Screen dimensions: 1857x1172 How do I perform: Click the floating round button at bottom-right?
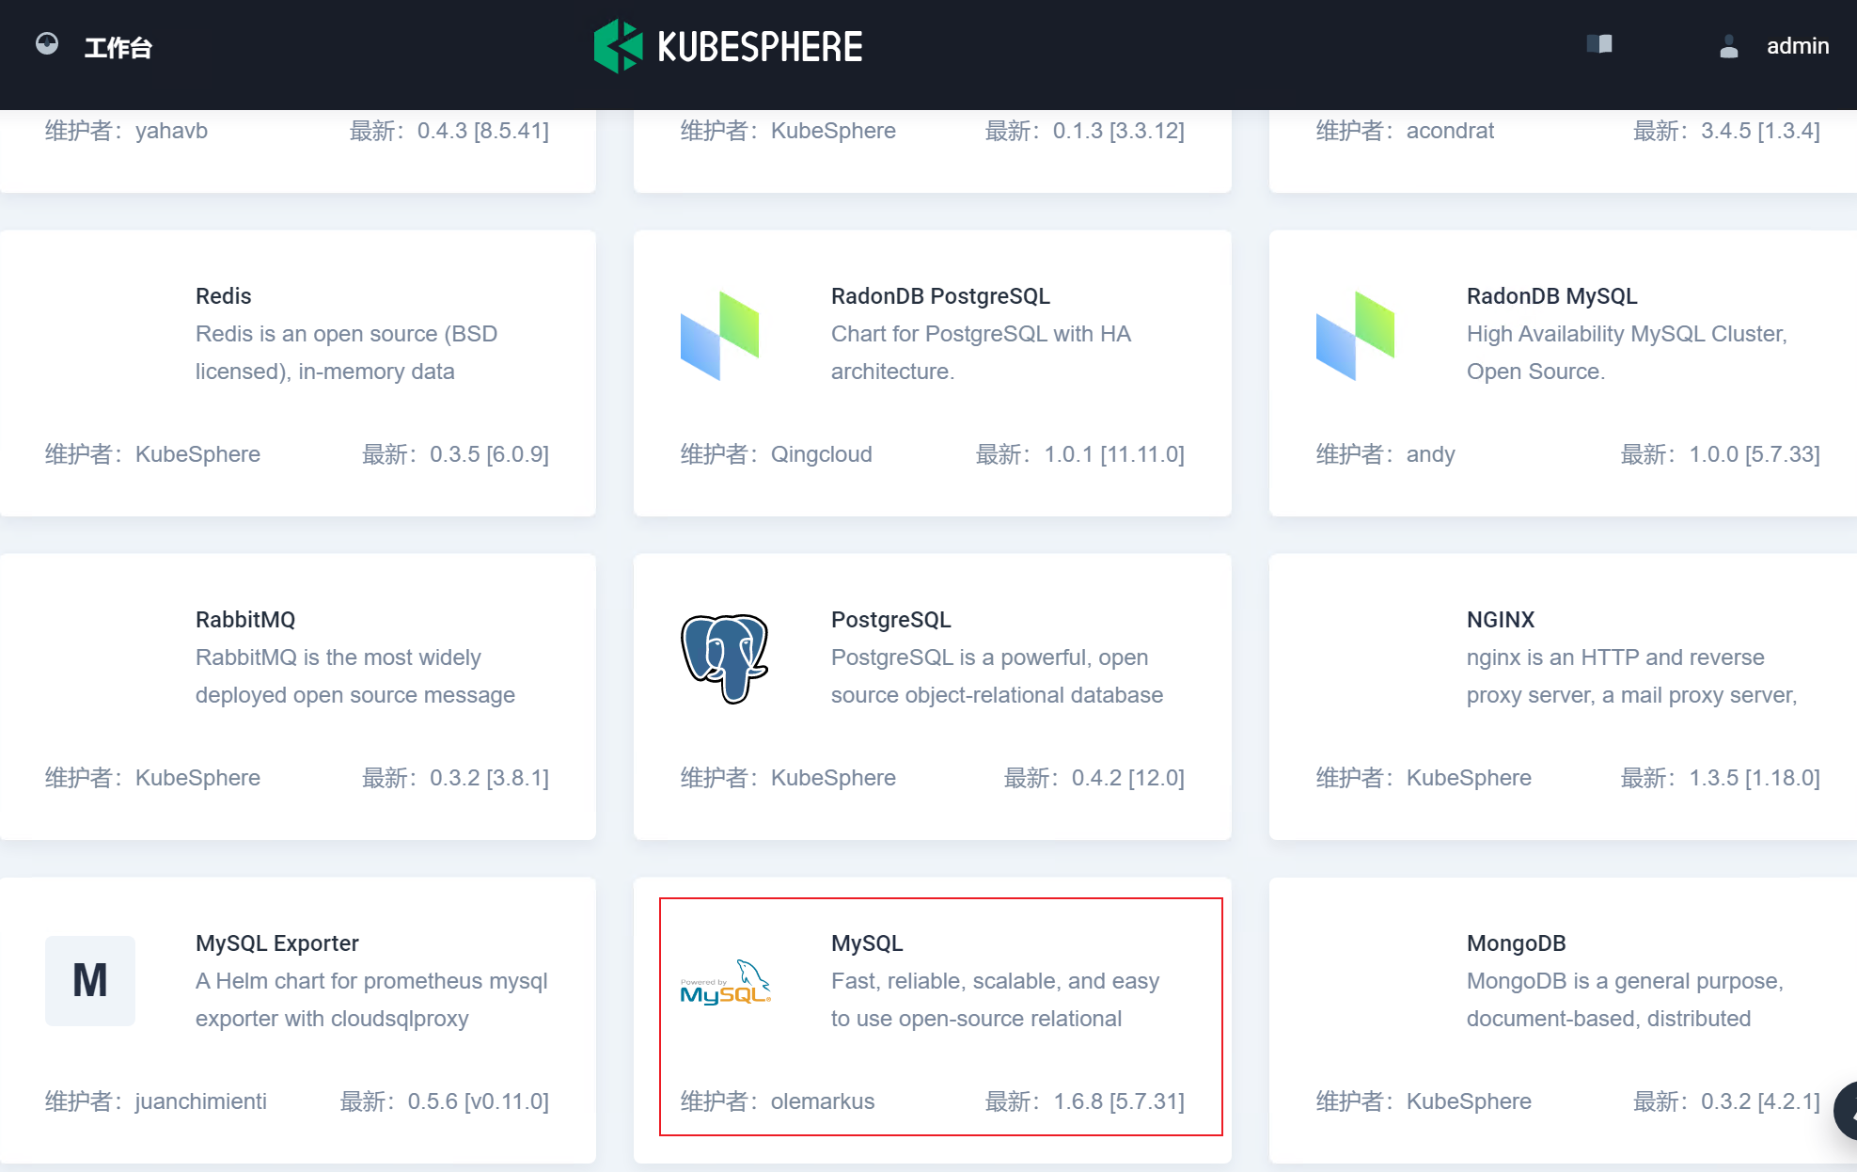pyautogui.click(x=1846, y=1111)
